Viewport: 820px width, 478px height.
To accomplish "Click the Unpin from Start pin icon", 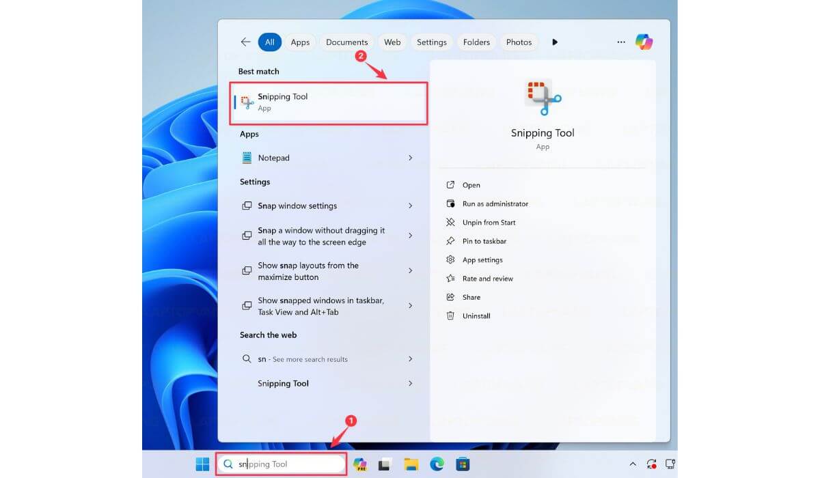I will [x=450, y=223].
